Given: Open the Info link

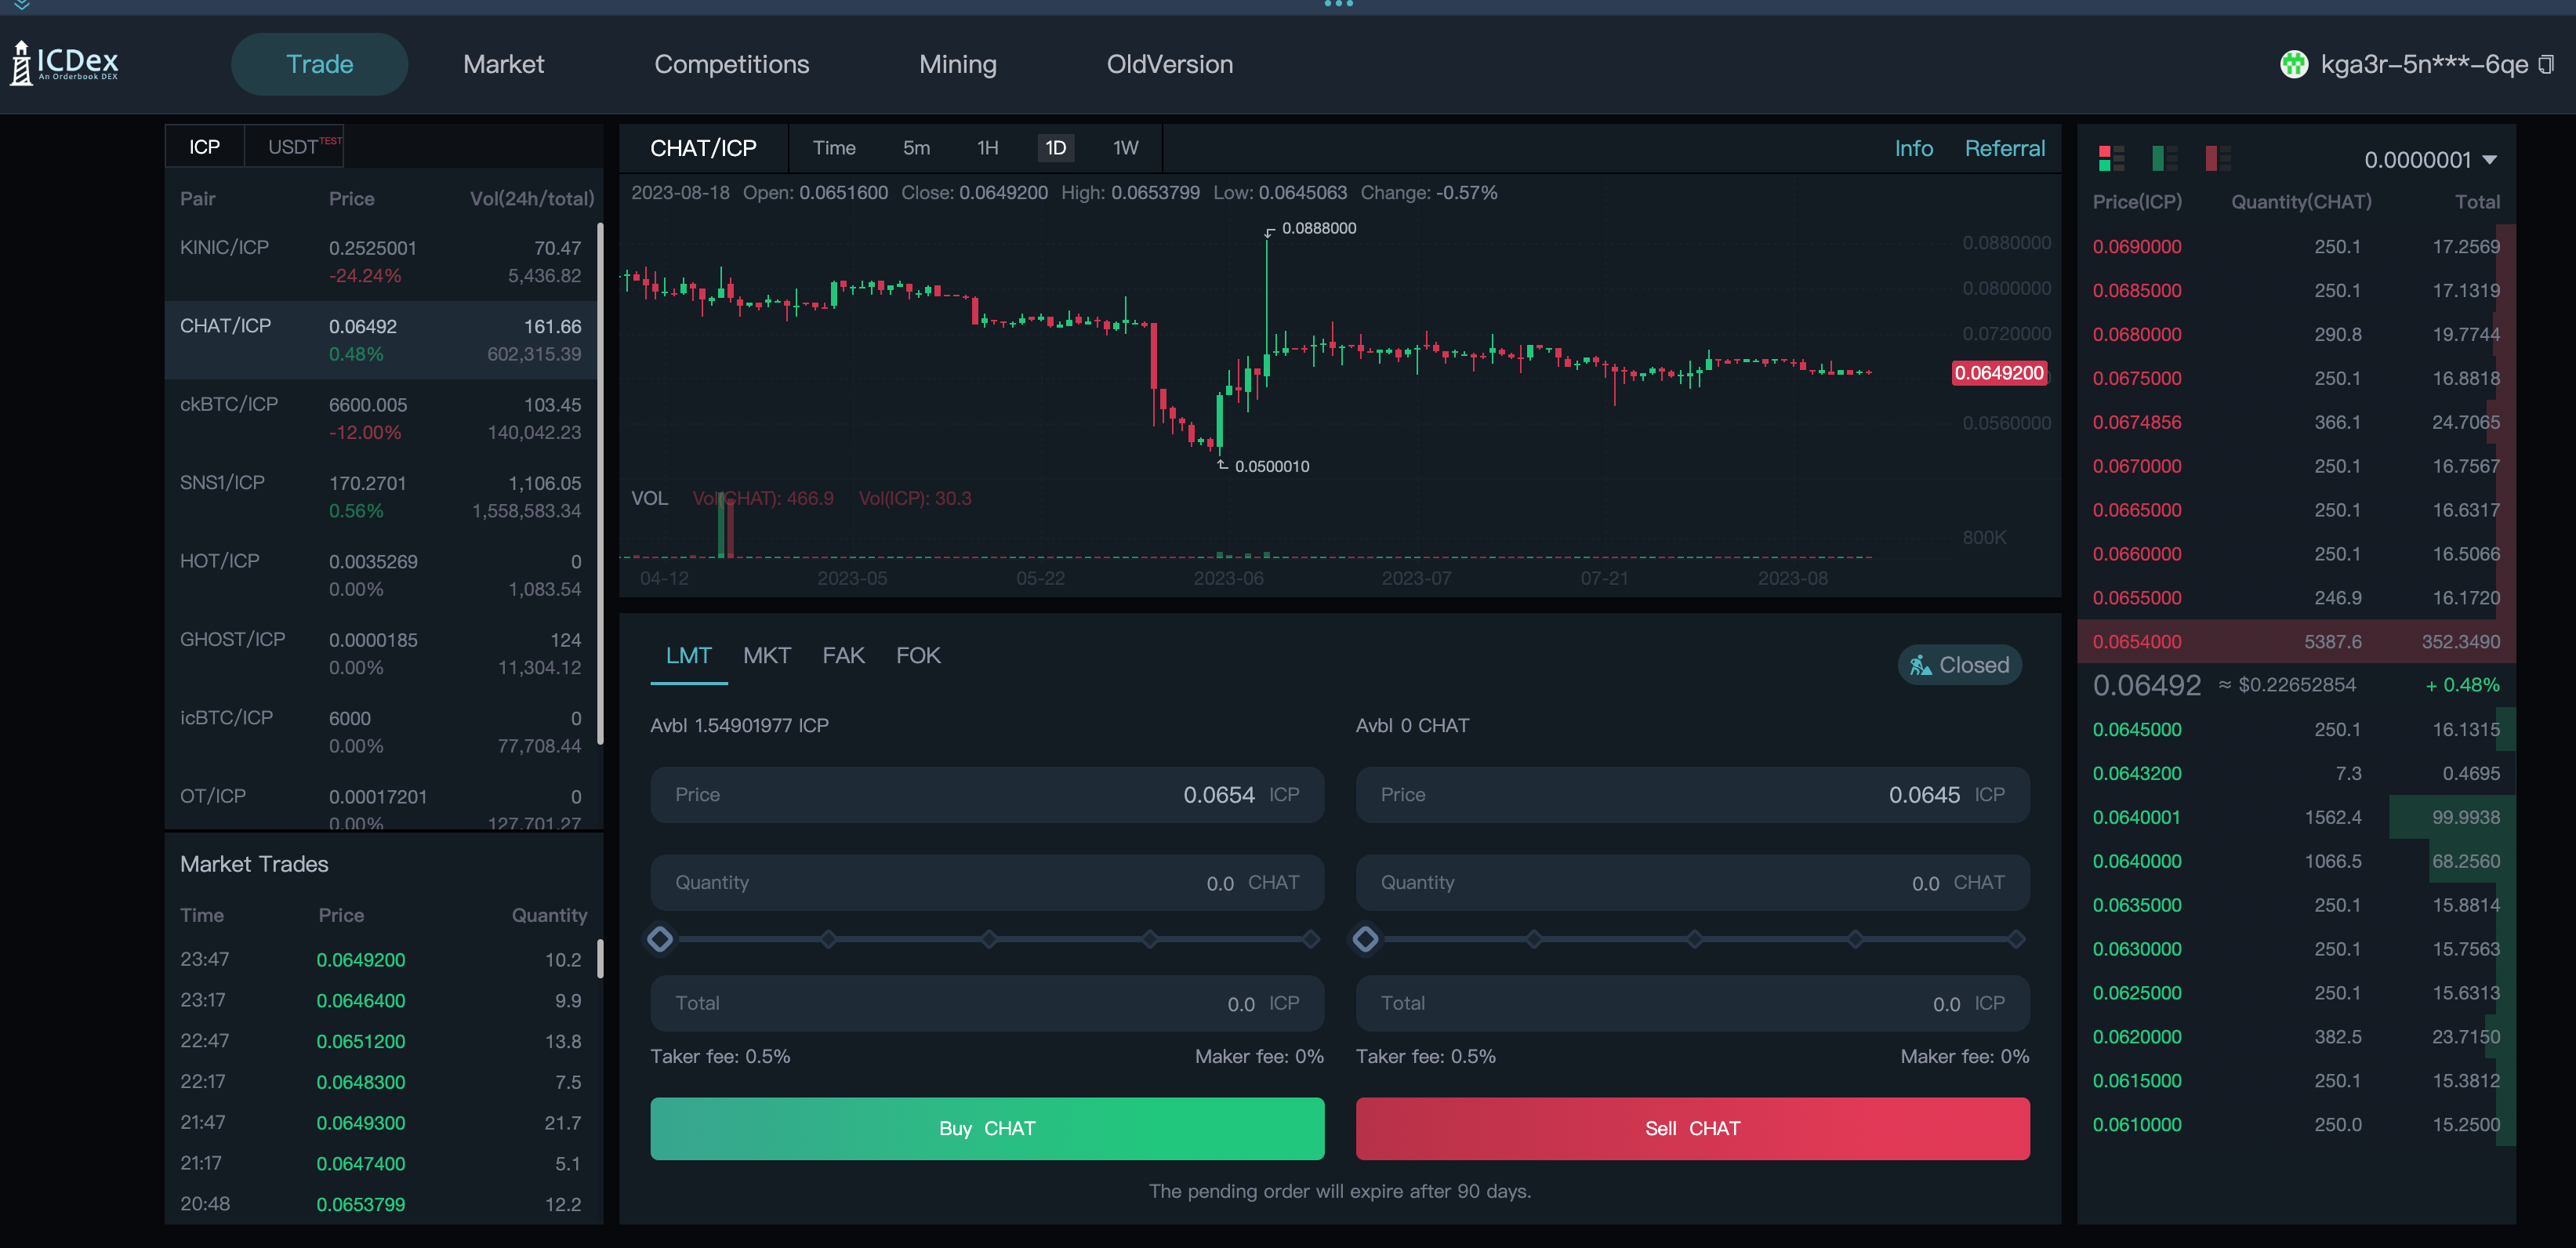Looking at the screenshot, I should tap(1913, 148).
